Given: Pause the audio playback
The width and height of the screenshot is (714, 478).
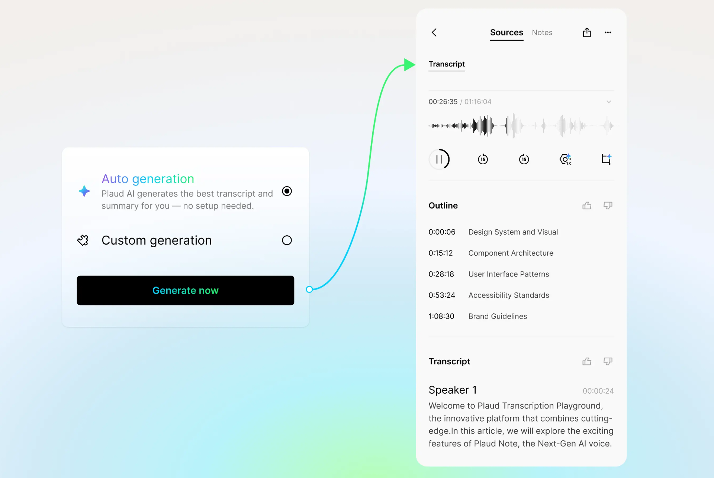Looking at the screenshot, I should pos(439,159).
